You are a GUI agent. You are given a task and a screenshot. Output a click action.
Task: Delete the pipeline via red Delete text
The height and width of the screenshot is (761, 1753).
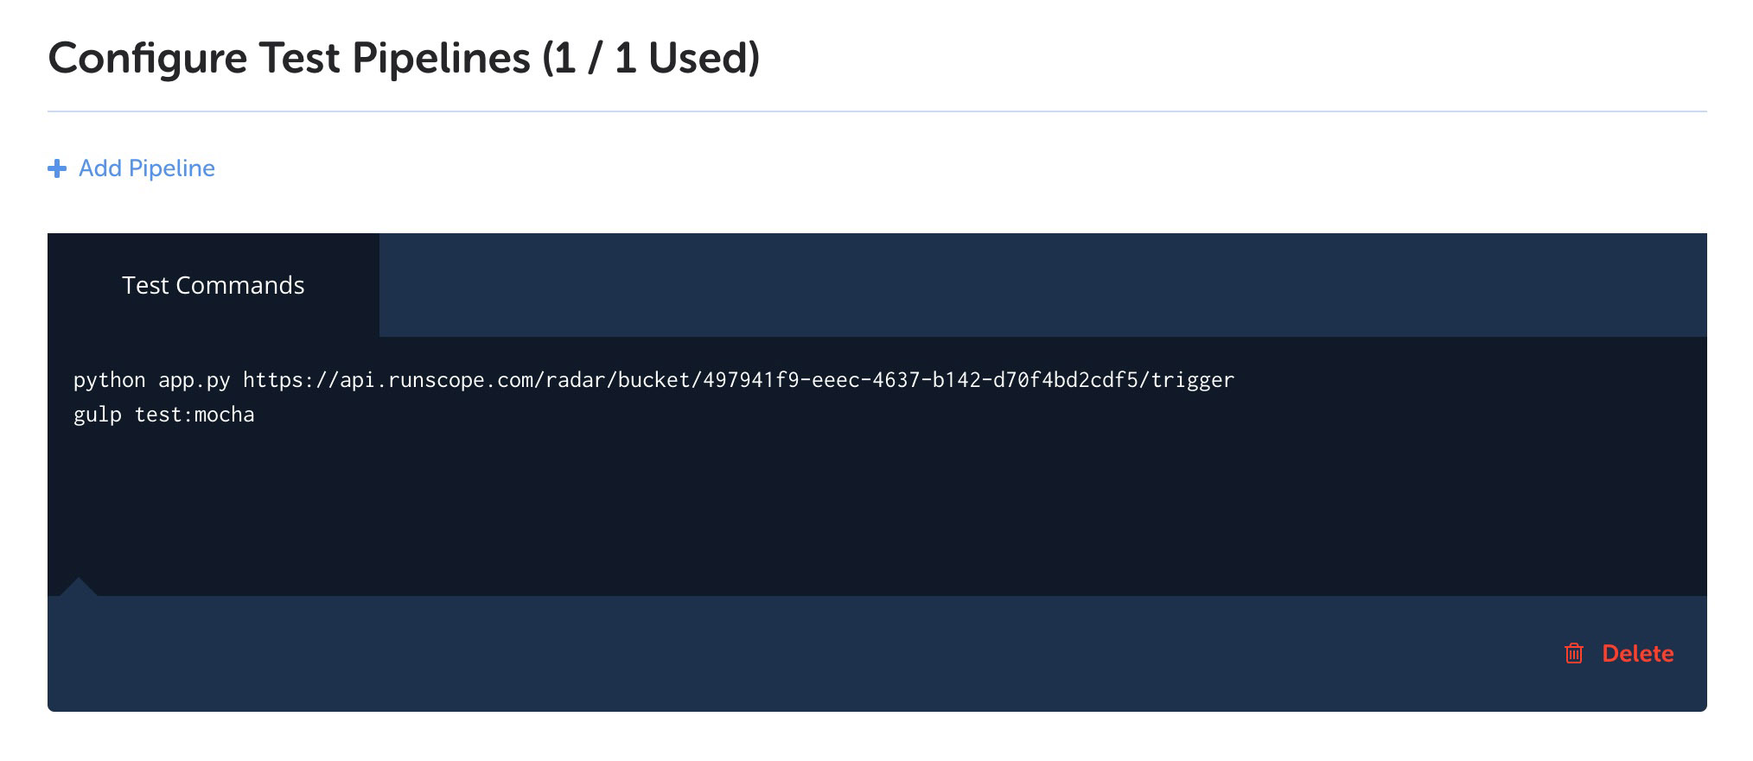1637,653
